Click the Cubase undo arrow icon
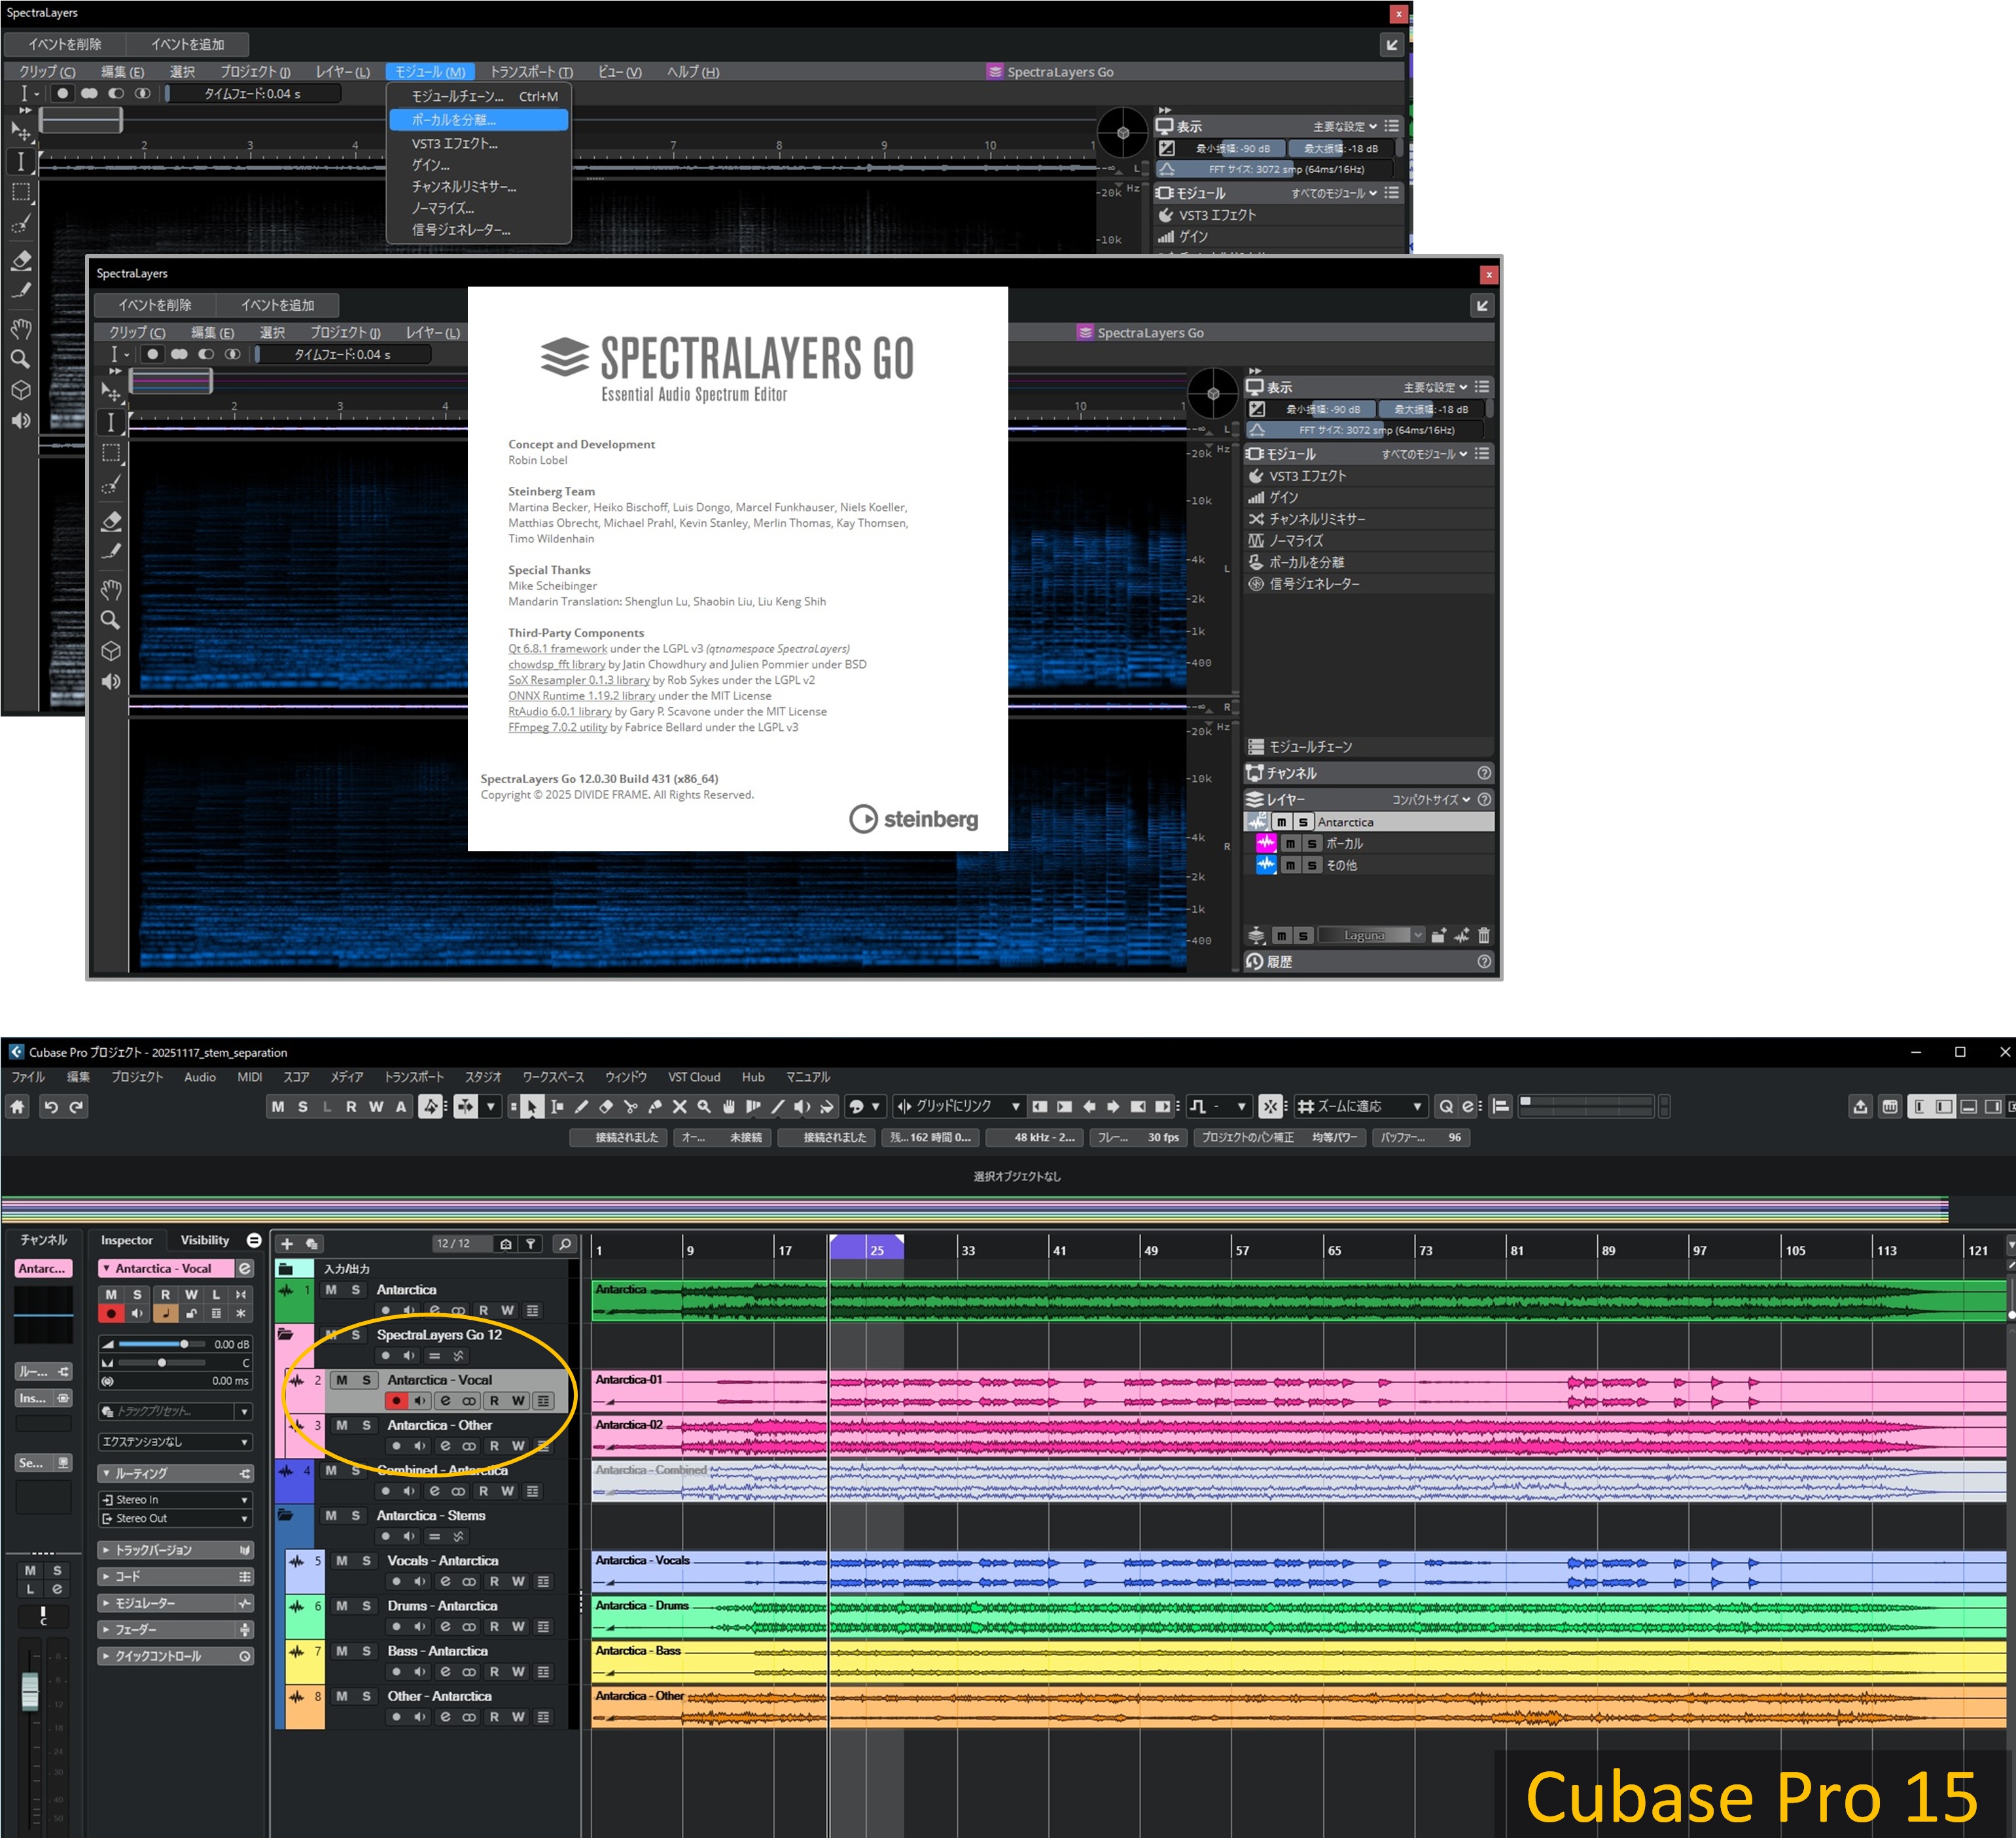2016x1838 pixels. (x=51, y=1106)
